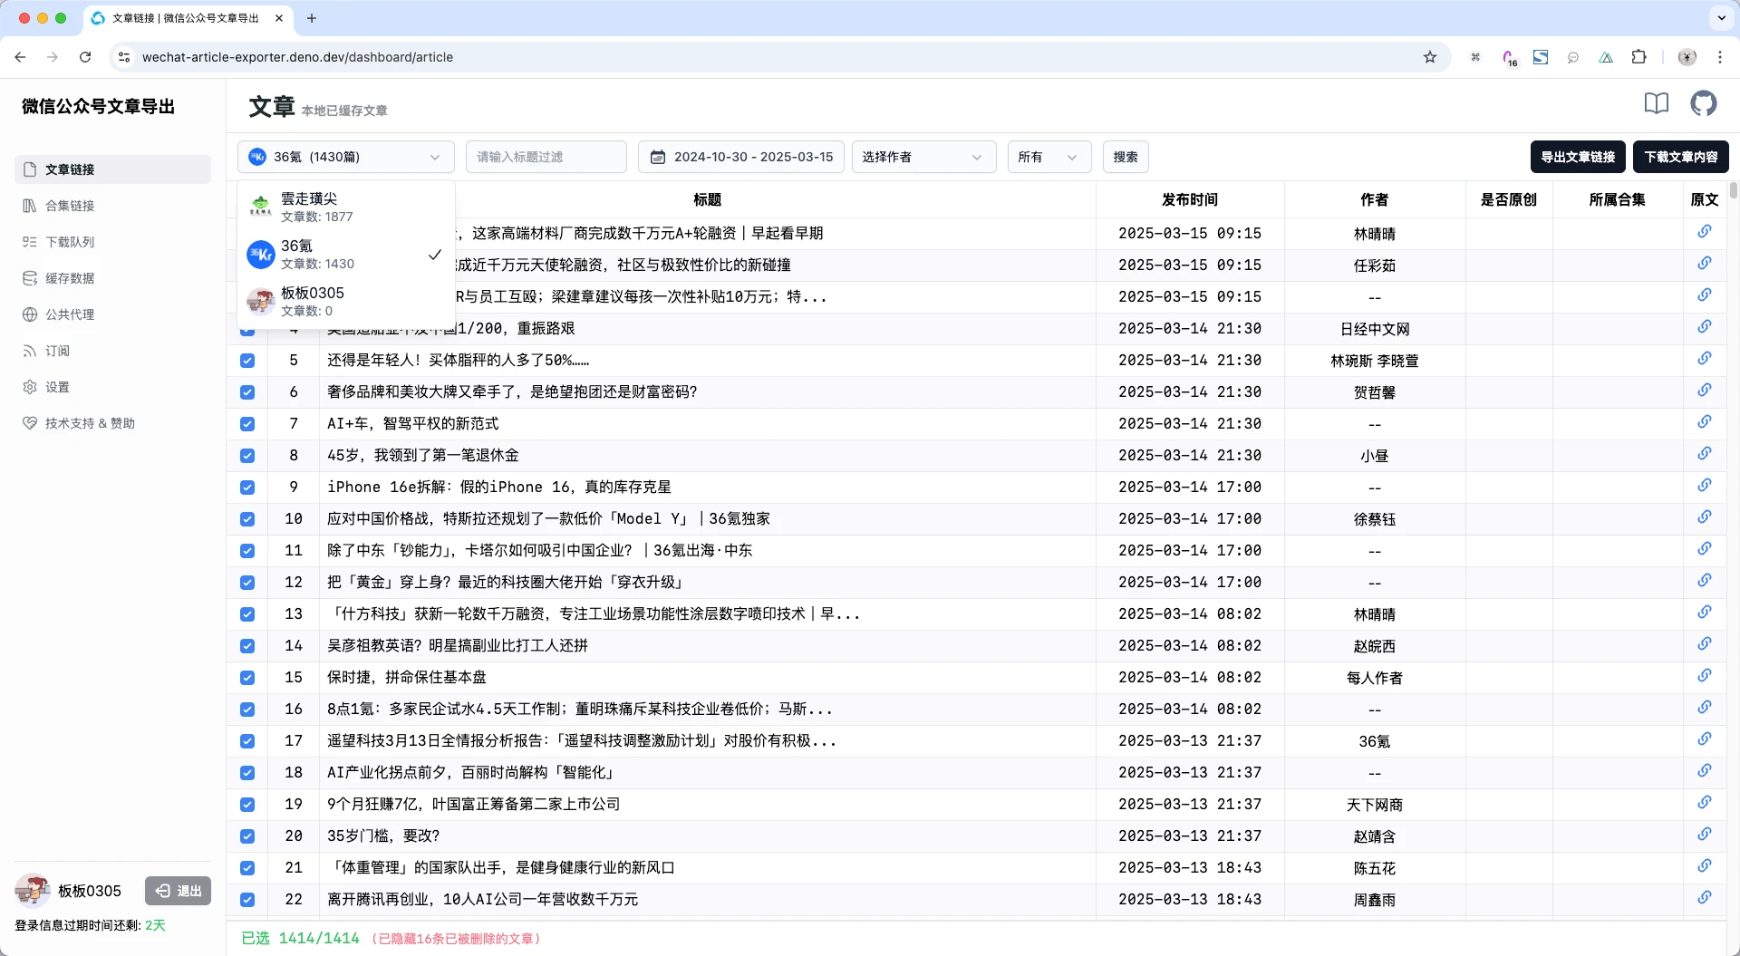Click original link icon for article 5
Image resolution: width=1740 pixels, height=956 pixels.
(1704, 359)
